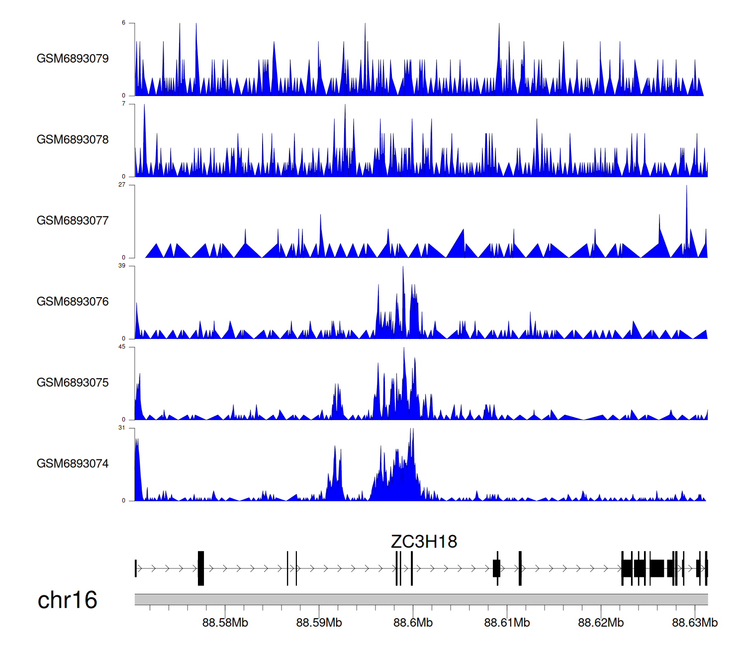Select the GSM6893074 track name
Screen dimensions: 746x657
pyautogui.click(x=73, y=464)
